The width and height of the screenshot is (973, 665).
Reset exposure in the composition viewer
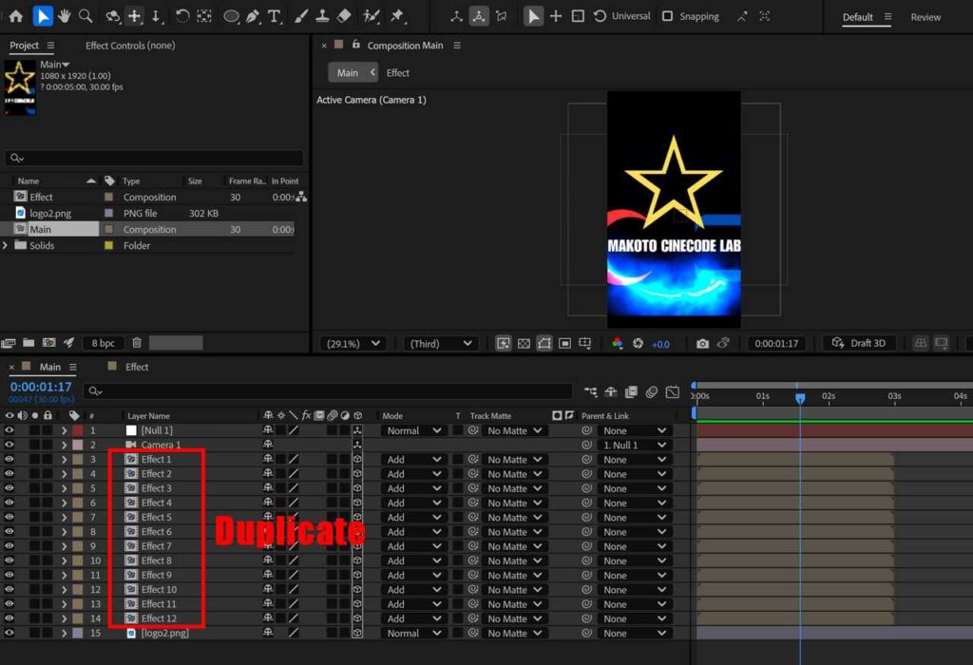tap(638, 343)
